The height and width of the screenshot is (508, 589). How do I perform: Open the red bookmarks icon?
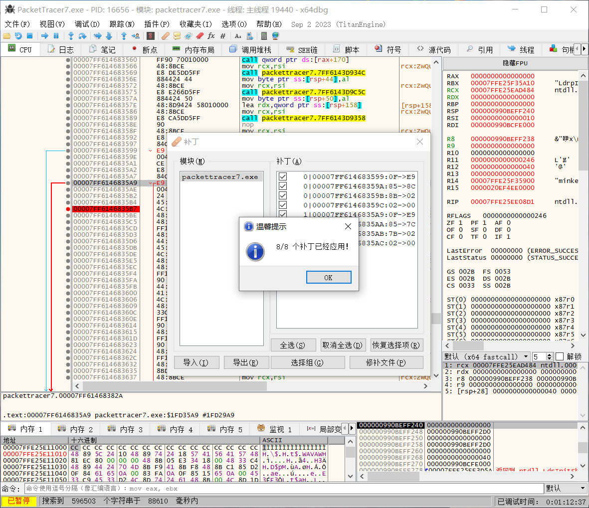pyautogui.click(x=200, y=36)
